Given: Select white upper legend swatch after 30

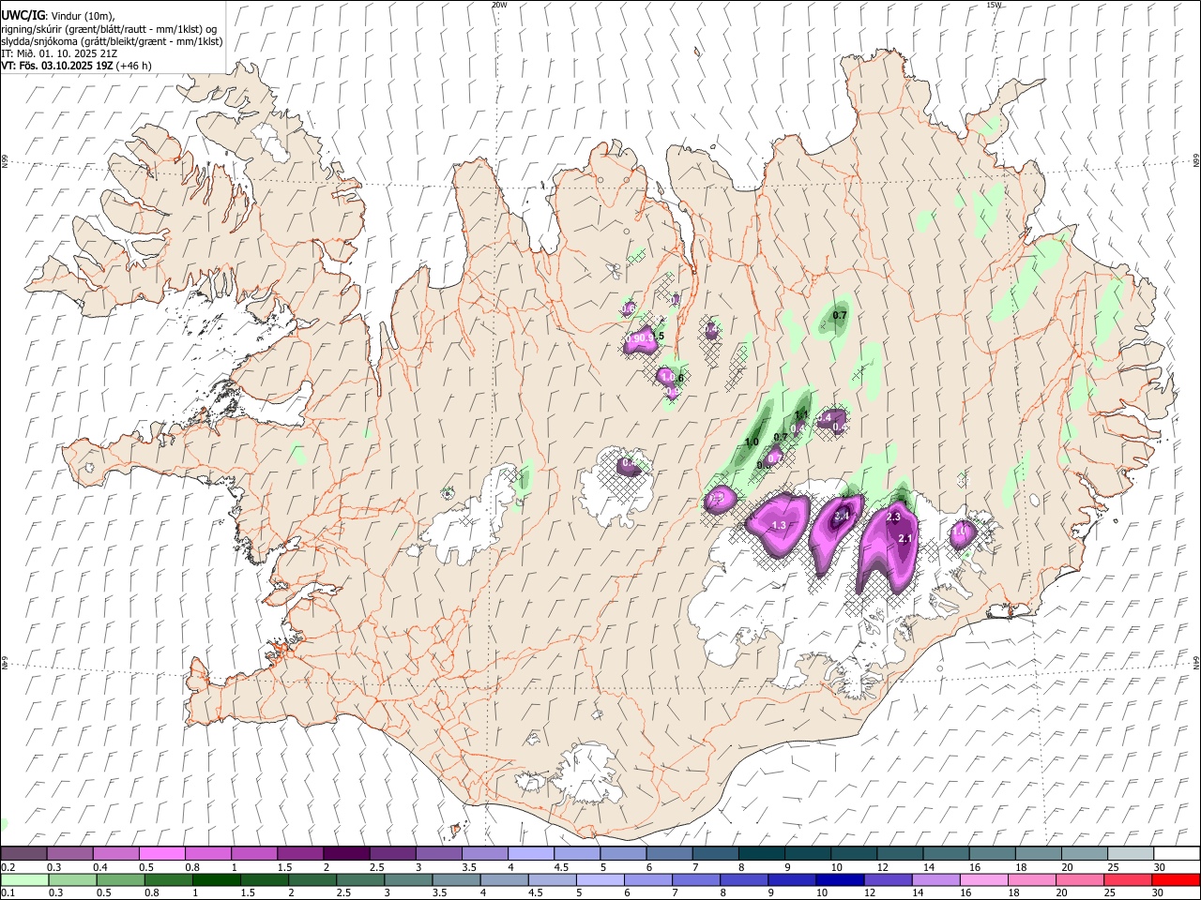Looking at the screenshot, I should click(x=1177, y=853).
